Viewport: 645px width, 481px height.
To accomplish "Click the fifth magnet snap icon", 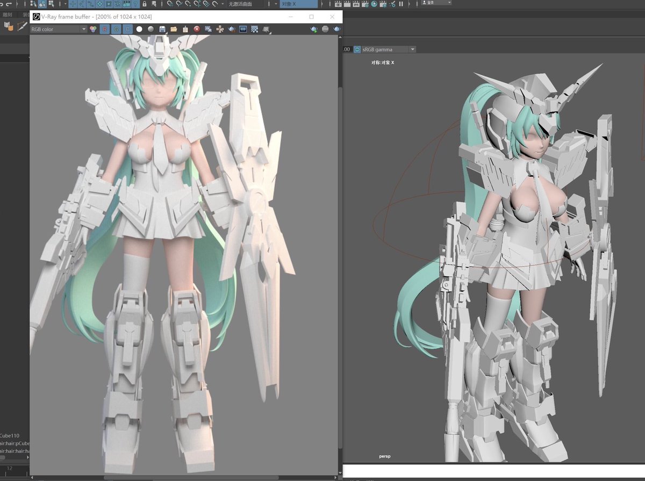I will [206, 4].
